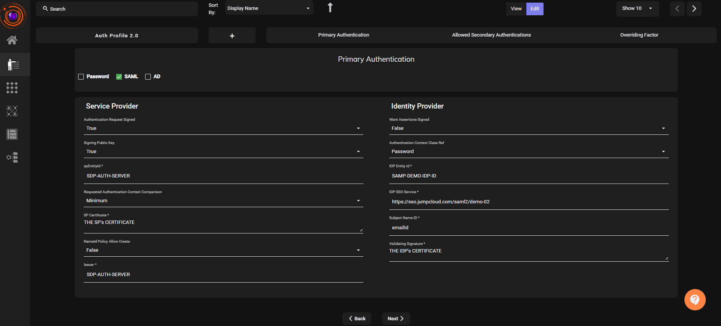
Task: Click the Service Provider heading
Action: (x=112, y=106)
